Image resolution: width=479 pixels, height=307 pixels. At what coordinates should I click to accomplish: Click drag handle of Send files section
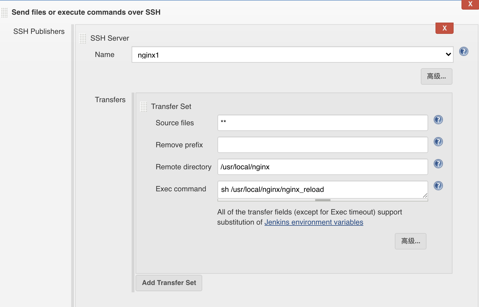tap(4, 13)
